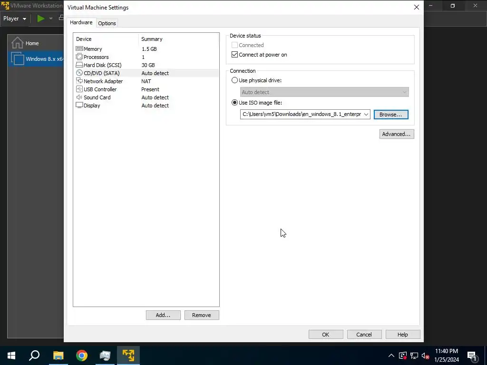Click the NAT network summary value

[146, 81]
